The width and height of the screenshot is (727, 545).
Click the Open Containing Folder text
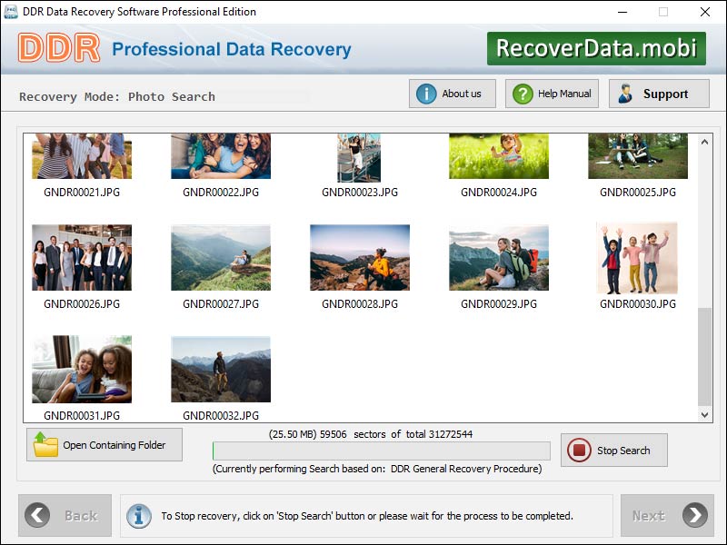[x=115, y=445]
